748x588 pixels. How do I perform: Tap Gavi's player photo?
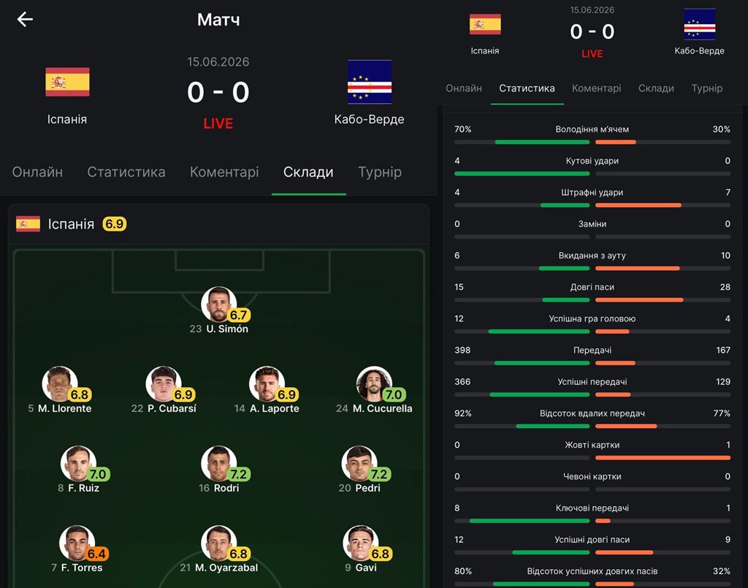click(x=360, y=543)
